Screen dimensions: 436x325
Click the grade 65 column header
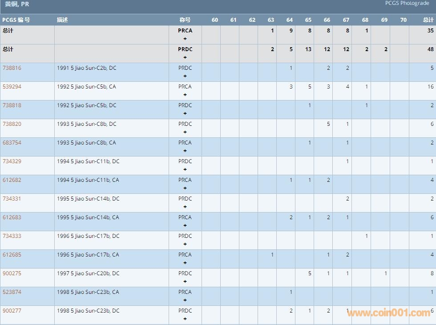pos(308,20)
